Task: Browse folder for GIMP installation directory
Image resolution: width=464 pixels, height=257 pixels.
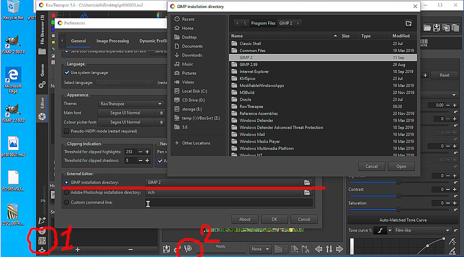Action: tap(307, 182)
